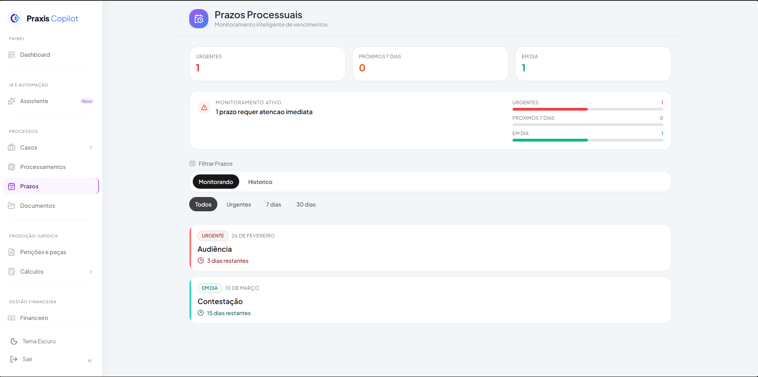Click the Assistente sparkle icon

pos(12,101)
